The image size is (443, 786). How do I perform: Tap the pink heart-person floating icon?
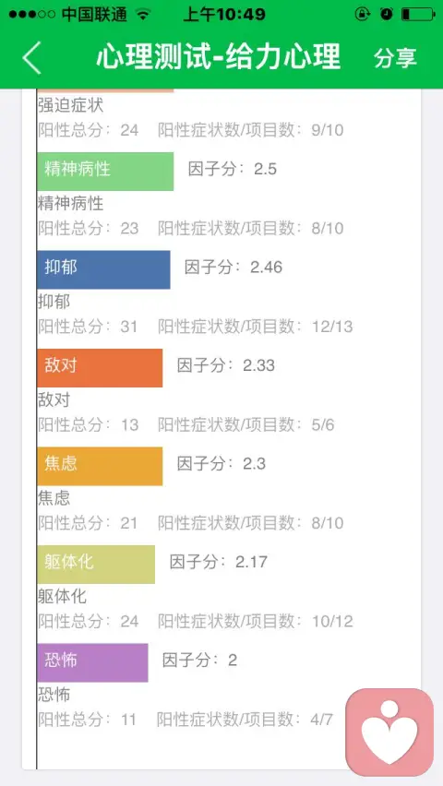point(389,732)
